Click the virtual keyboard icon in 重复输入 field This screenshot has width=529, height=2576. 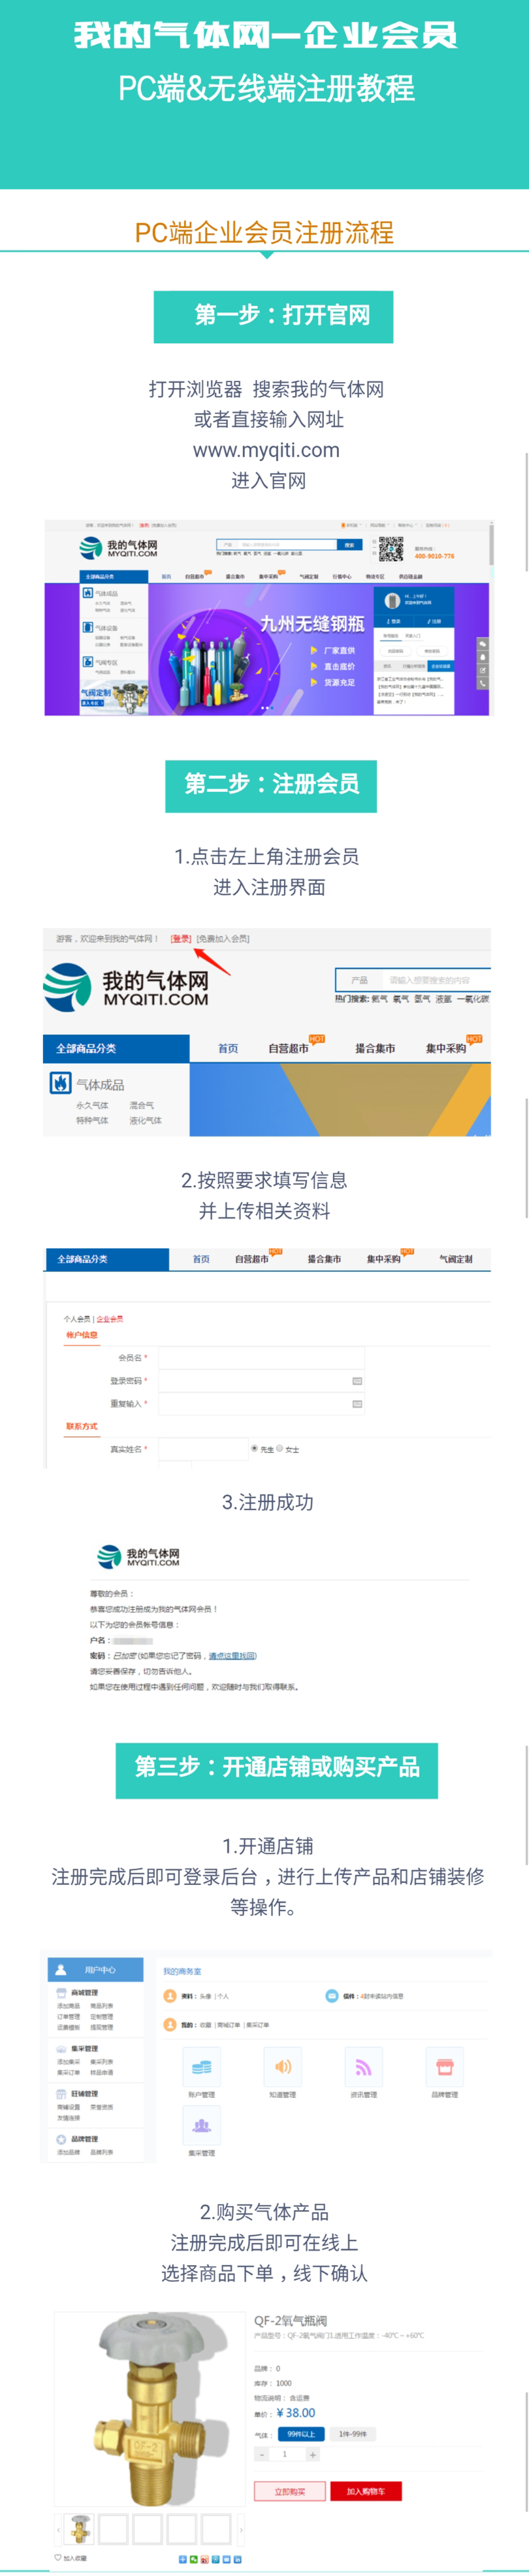coord(357,1404)
